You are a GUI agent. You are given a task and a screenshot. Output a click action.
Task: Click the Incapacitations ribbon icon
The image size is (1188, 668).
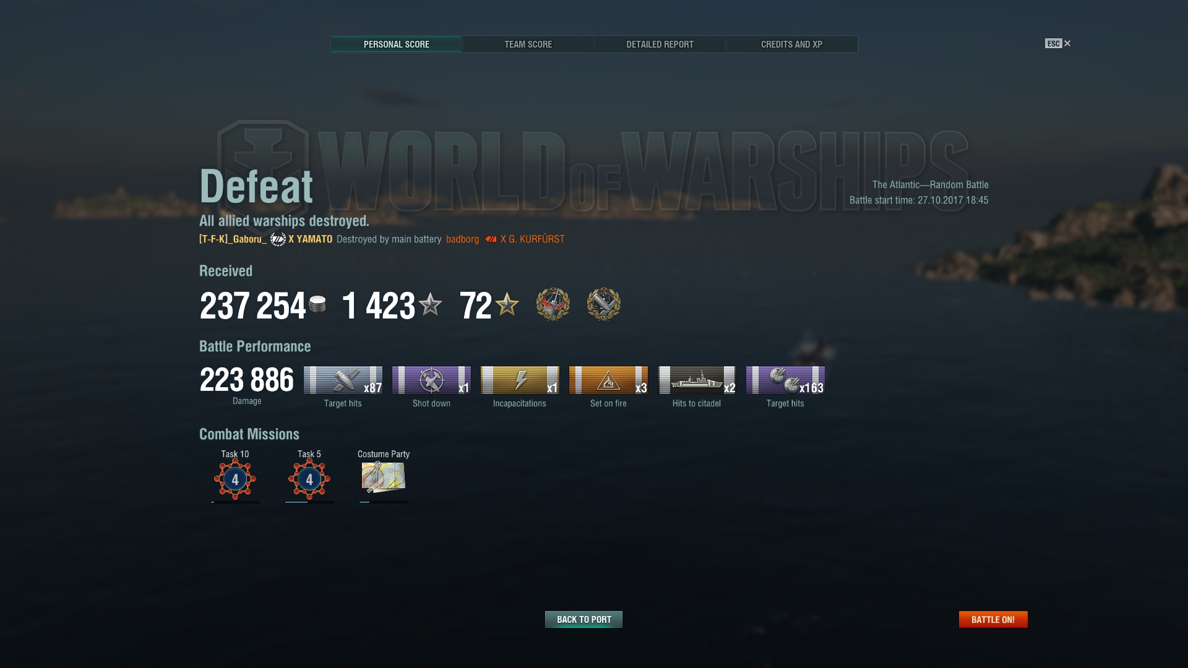[x=520, y=380]
